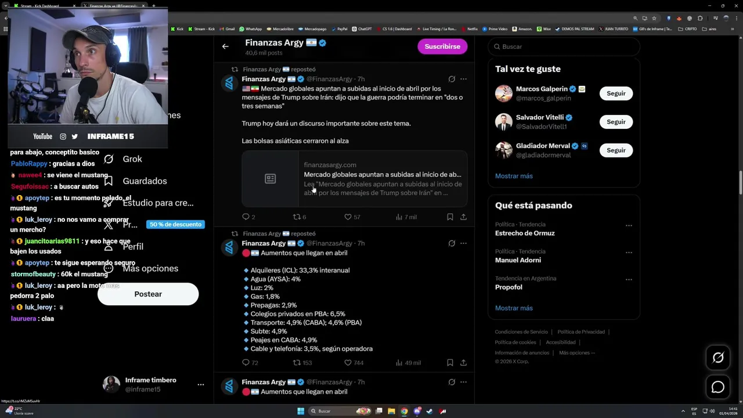Open the Kick bookmark

pos(176,29)
